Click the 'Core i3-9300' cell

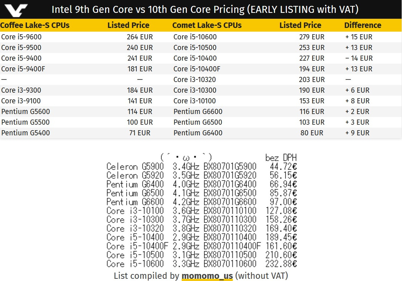(21, 90)
